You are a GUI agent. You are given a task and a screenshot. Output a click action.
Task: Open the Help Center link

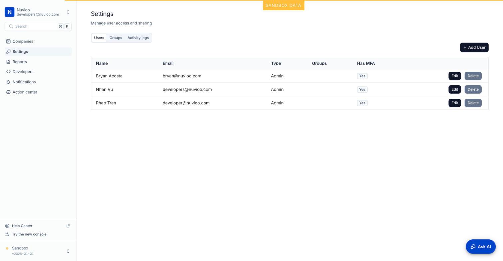tap(22, 226)
